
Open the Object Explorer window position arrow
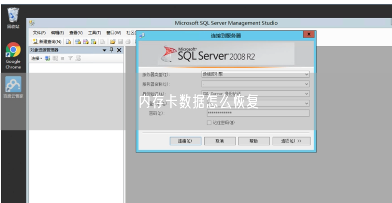[x=105, y=50]
